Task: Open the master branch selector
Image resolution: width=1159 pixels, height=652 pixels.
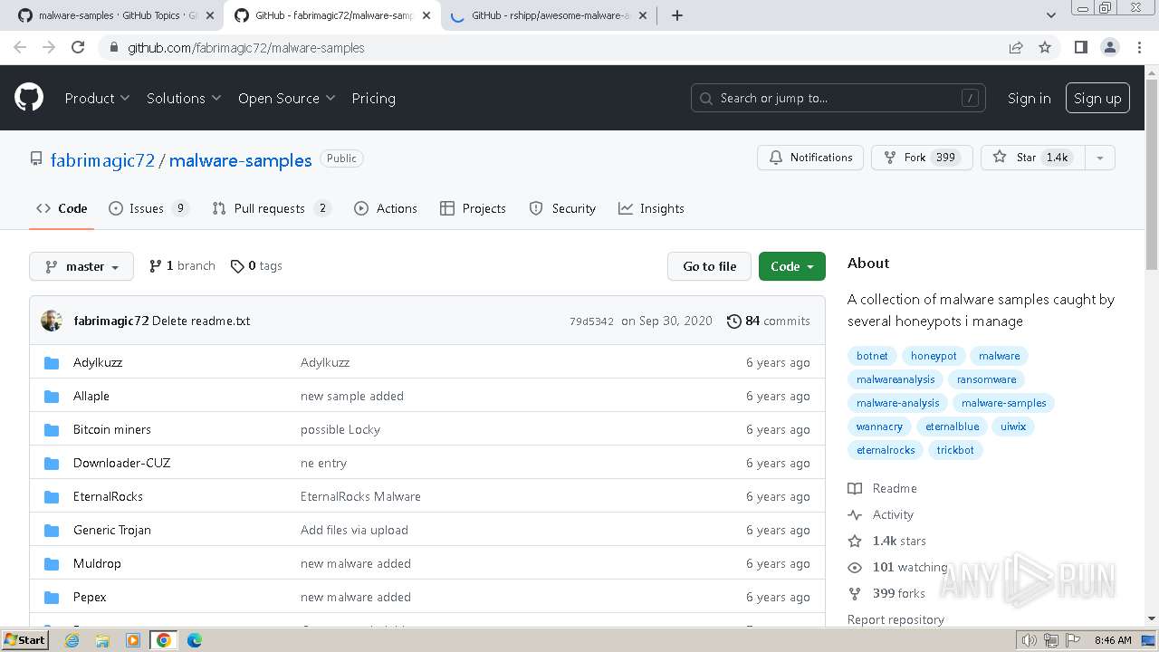Action: (x=81, y=266)
